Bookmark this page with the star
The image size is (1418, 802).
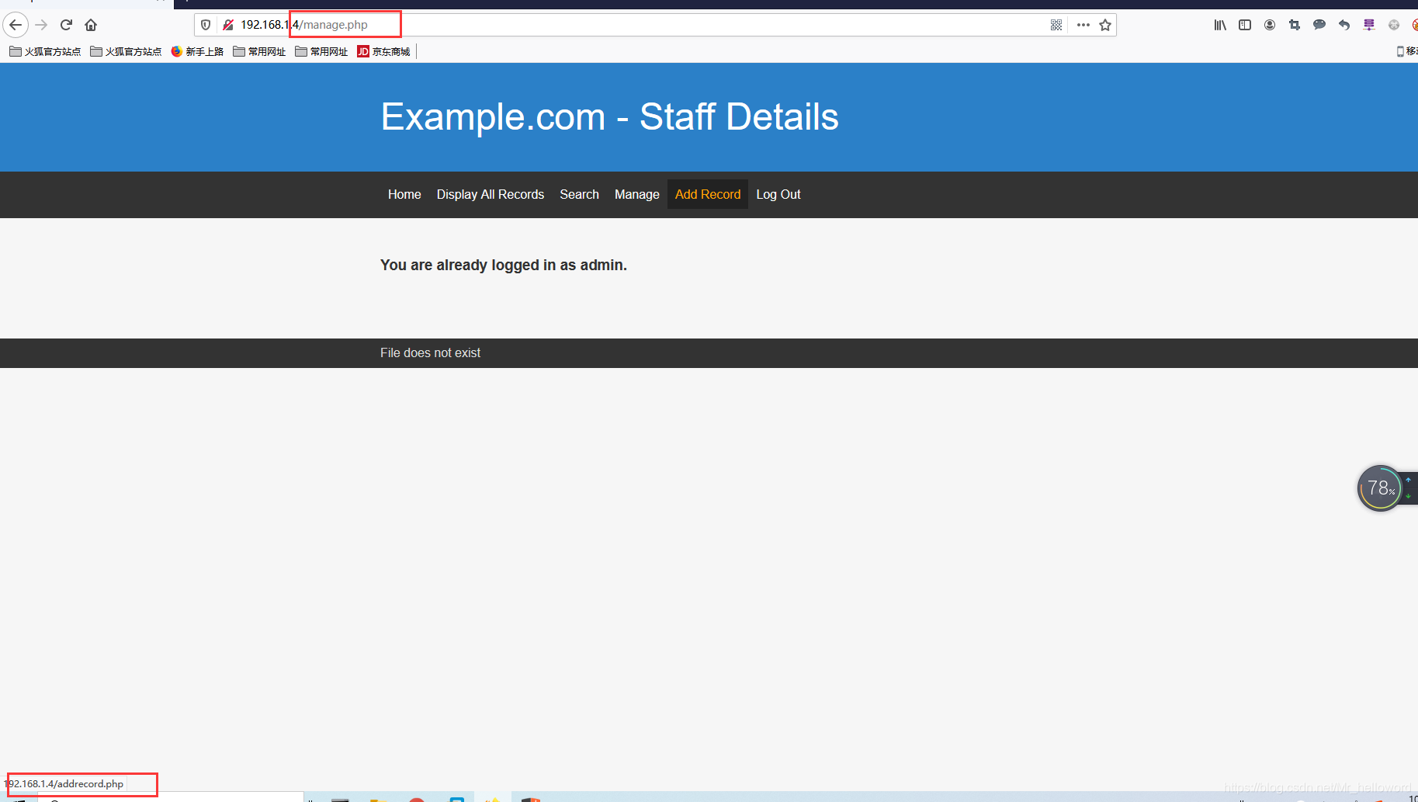click(x=1105, y=25)
